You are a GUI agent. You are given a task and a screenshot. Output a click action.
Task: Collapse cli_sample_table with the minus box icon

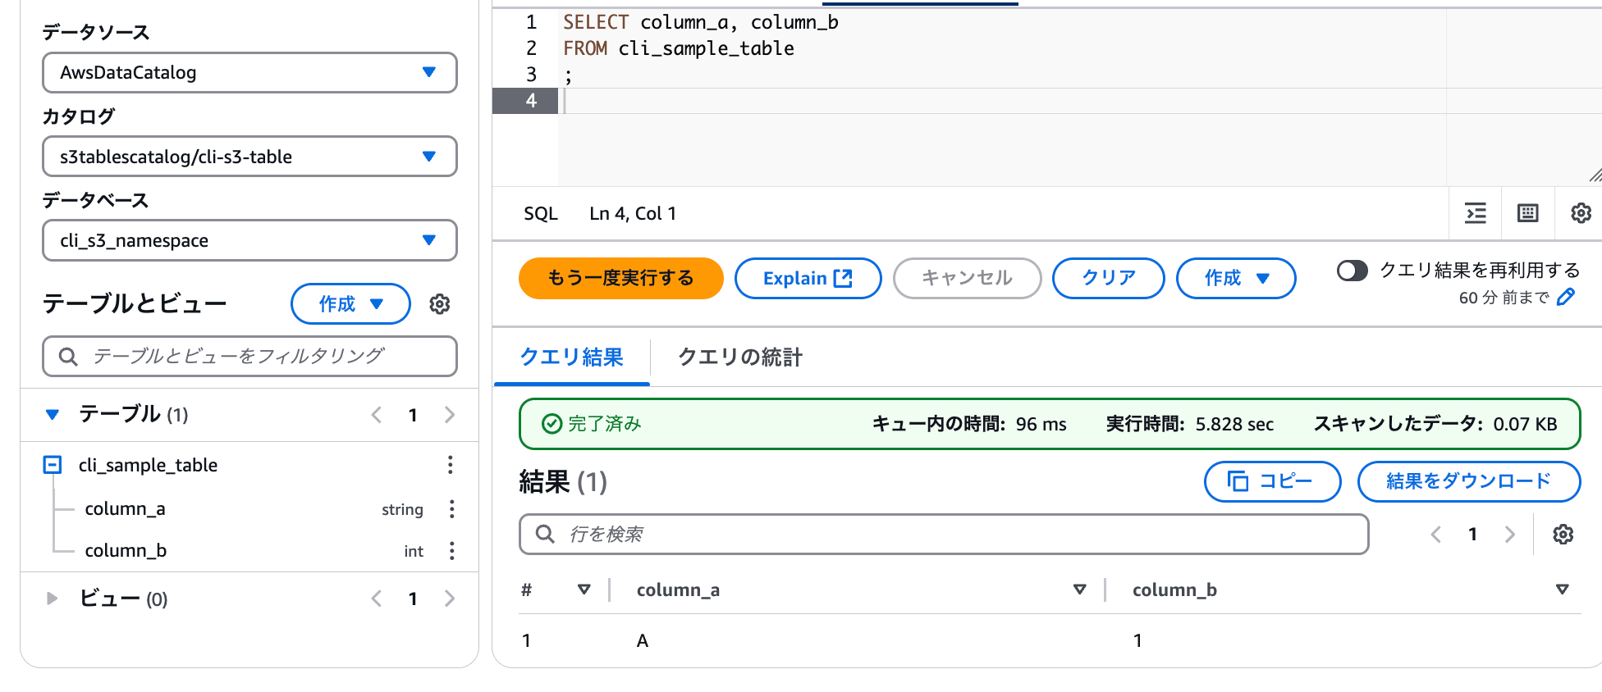tap(53, 465)
